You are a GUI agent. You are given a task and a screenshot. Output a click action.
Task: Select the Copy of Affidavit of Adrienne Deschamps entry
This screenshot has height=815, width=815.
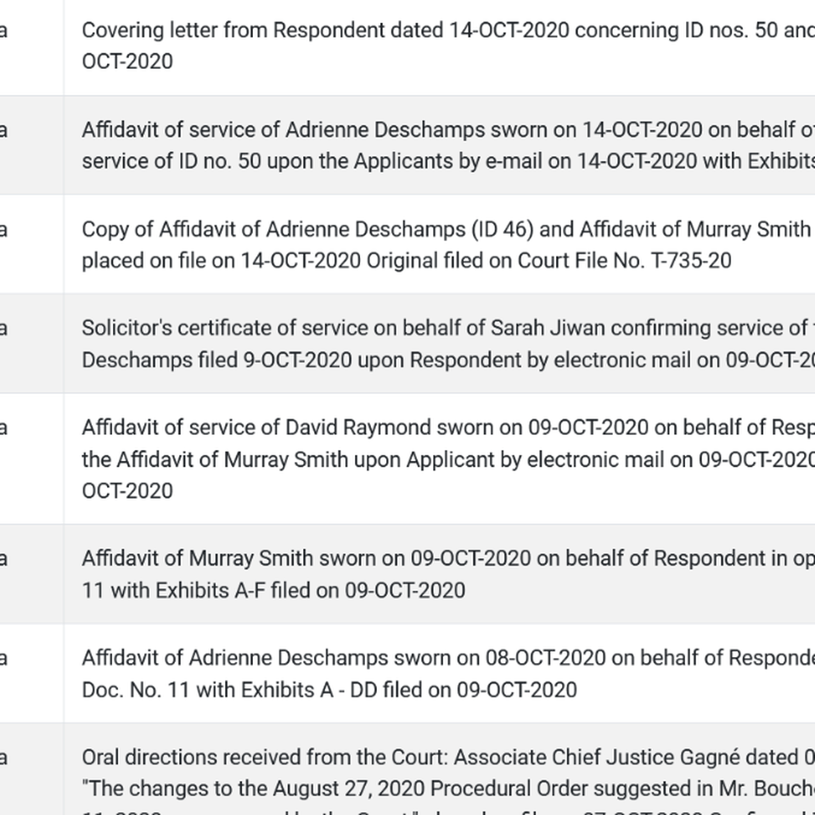tap(448, 244)
